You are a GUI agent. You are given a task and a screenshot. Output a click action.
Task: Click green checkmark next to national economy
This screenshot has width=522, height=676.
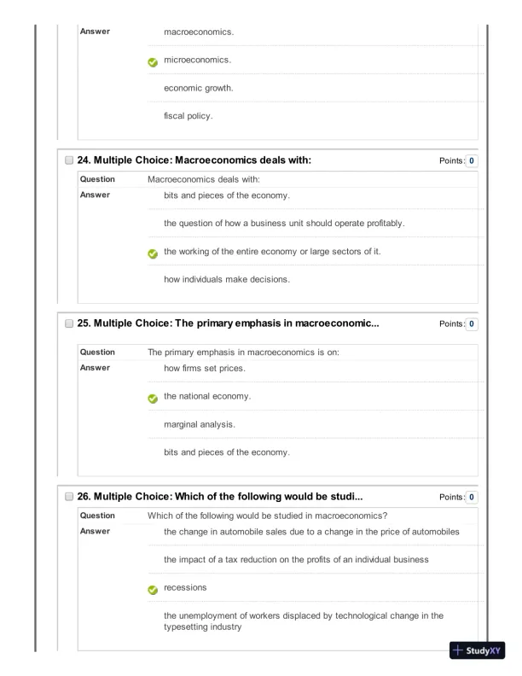pos(152,398)
